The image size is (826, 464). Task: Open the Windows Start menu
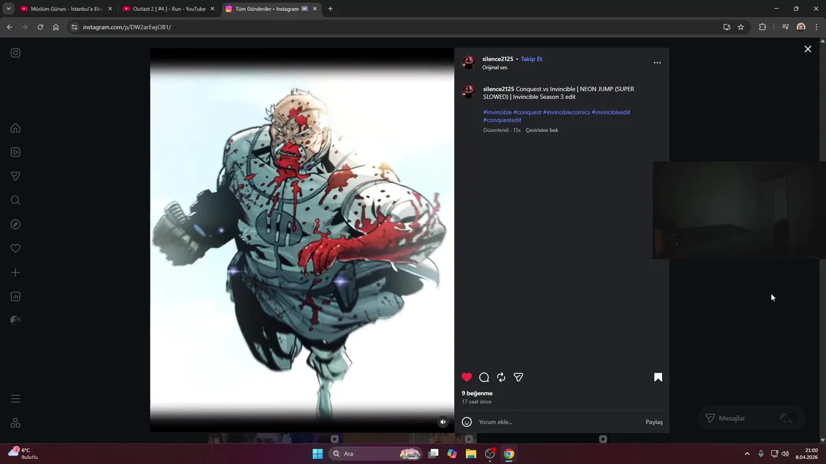317,454
